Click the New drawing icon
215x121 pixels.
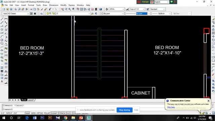tap(4, 9)
